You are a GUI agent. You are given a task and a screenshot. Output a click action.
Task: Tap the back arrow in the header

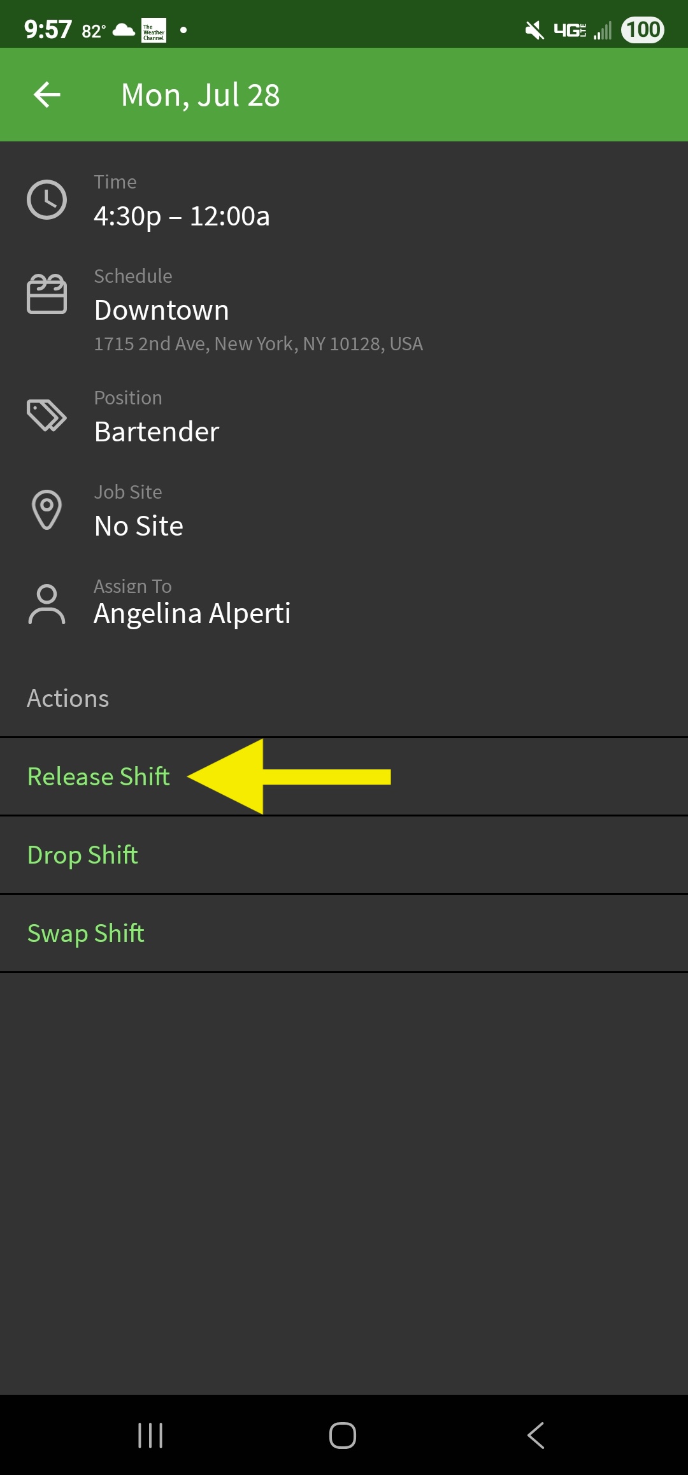[x=46, y=94]
